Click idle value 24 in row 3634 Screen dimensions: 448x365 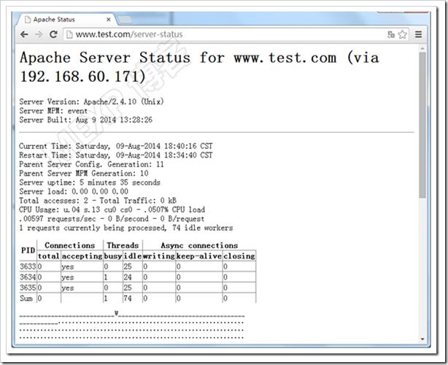click(x=128, y=277)
